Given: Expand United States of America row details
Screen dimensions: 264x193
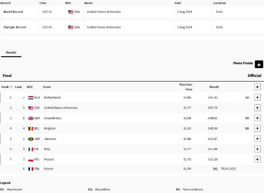Looking at the screenshot, I should point(257,108).
